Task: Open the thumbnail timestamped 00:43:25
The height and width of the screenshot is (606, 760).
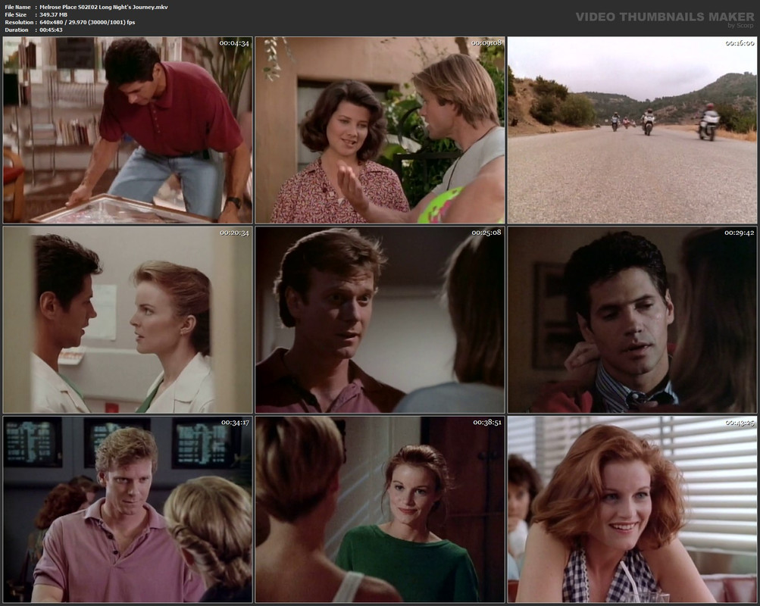Action: pyautogui.click(x=632, y=510)
